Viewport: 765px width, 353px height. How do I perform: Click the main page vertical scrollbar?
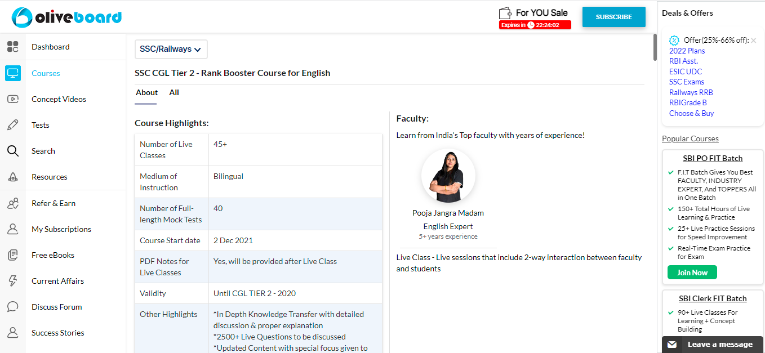655,47
